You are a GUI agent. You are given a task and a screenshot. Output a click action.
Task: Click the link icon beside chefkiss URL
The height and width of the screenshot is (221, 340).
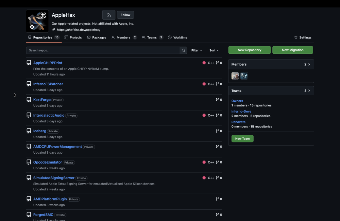[54, 30]
